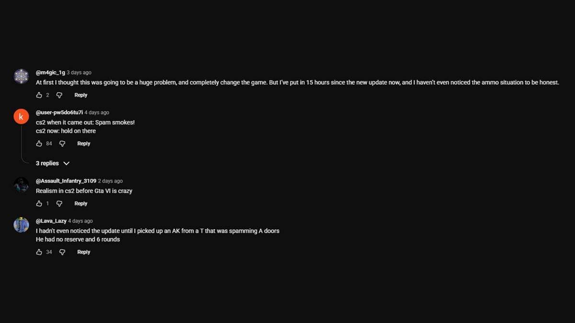The height and width of the screenshot is (323, 575).
Task: Like @Assault_Infantry_3109's comment
Action: 40,203
